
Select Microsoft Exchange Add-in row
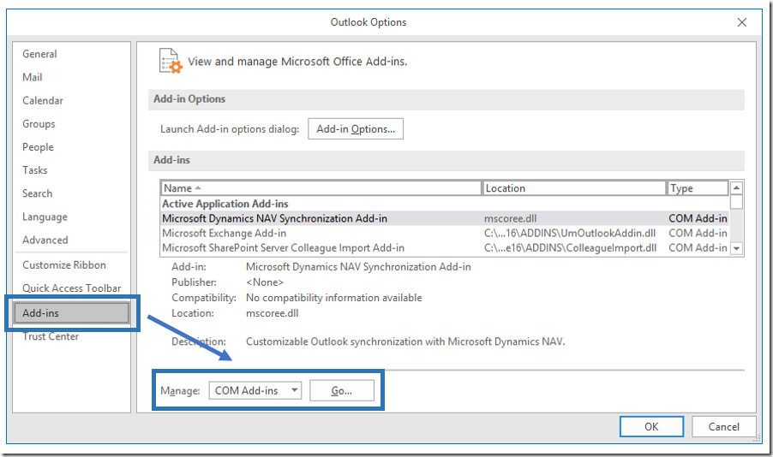tap(225, 233)
